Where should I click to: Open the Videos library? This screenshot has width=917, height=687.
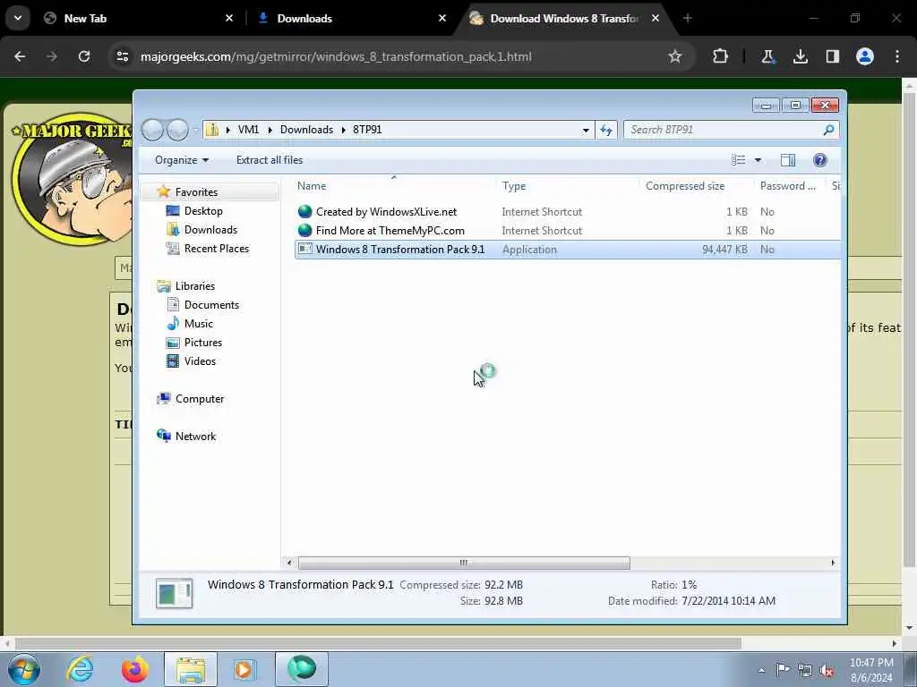tap(200, 361)
